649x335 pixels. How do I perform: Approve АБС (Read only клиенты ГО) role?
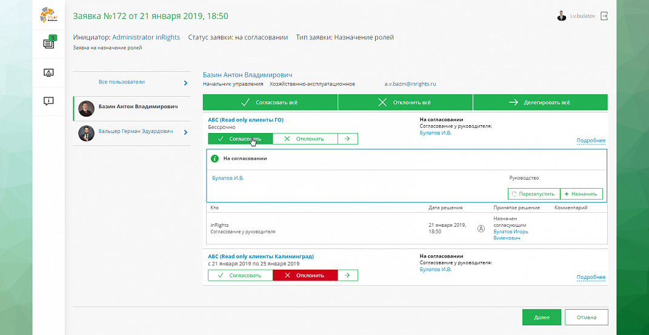(241, 139)
